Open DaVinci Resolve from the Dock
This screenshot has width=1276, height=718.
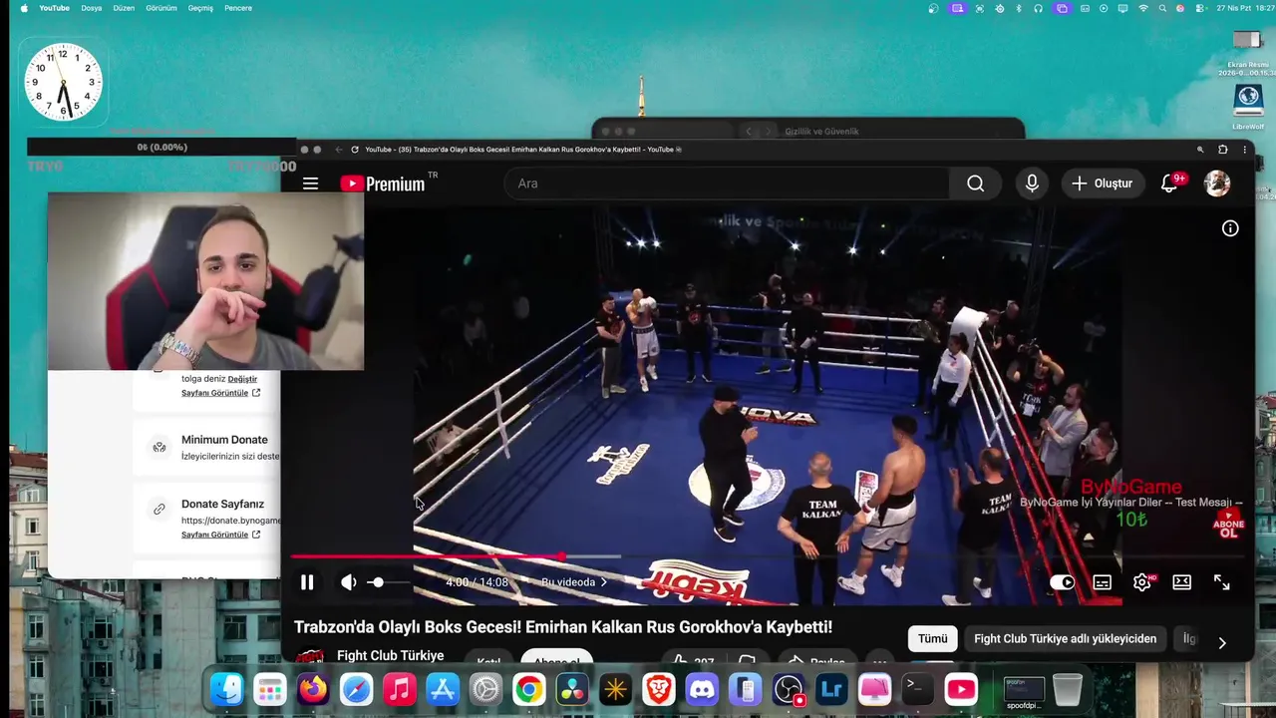coord(572,689)
